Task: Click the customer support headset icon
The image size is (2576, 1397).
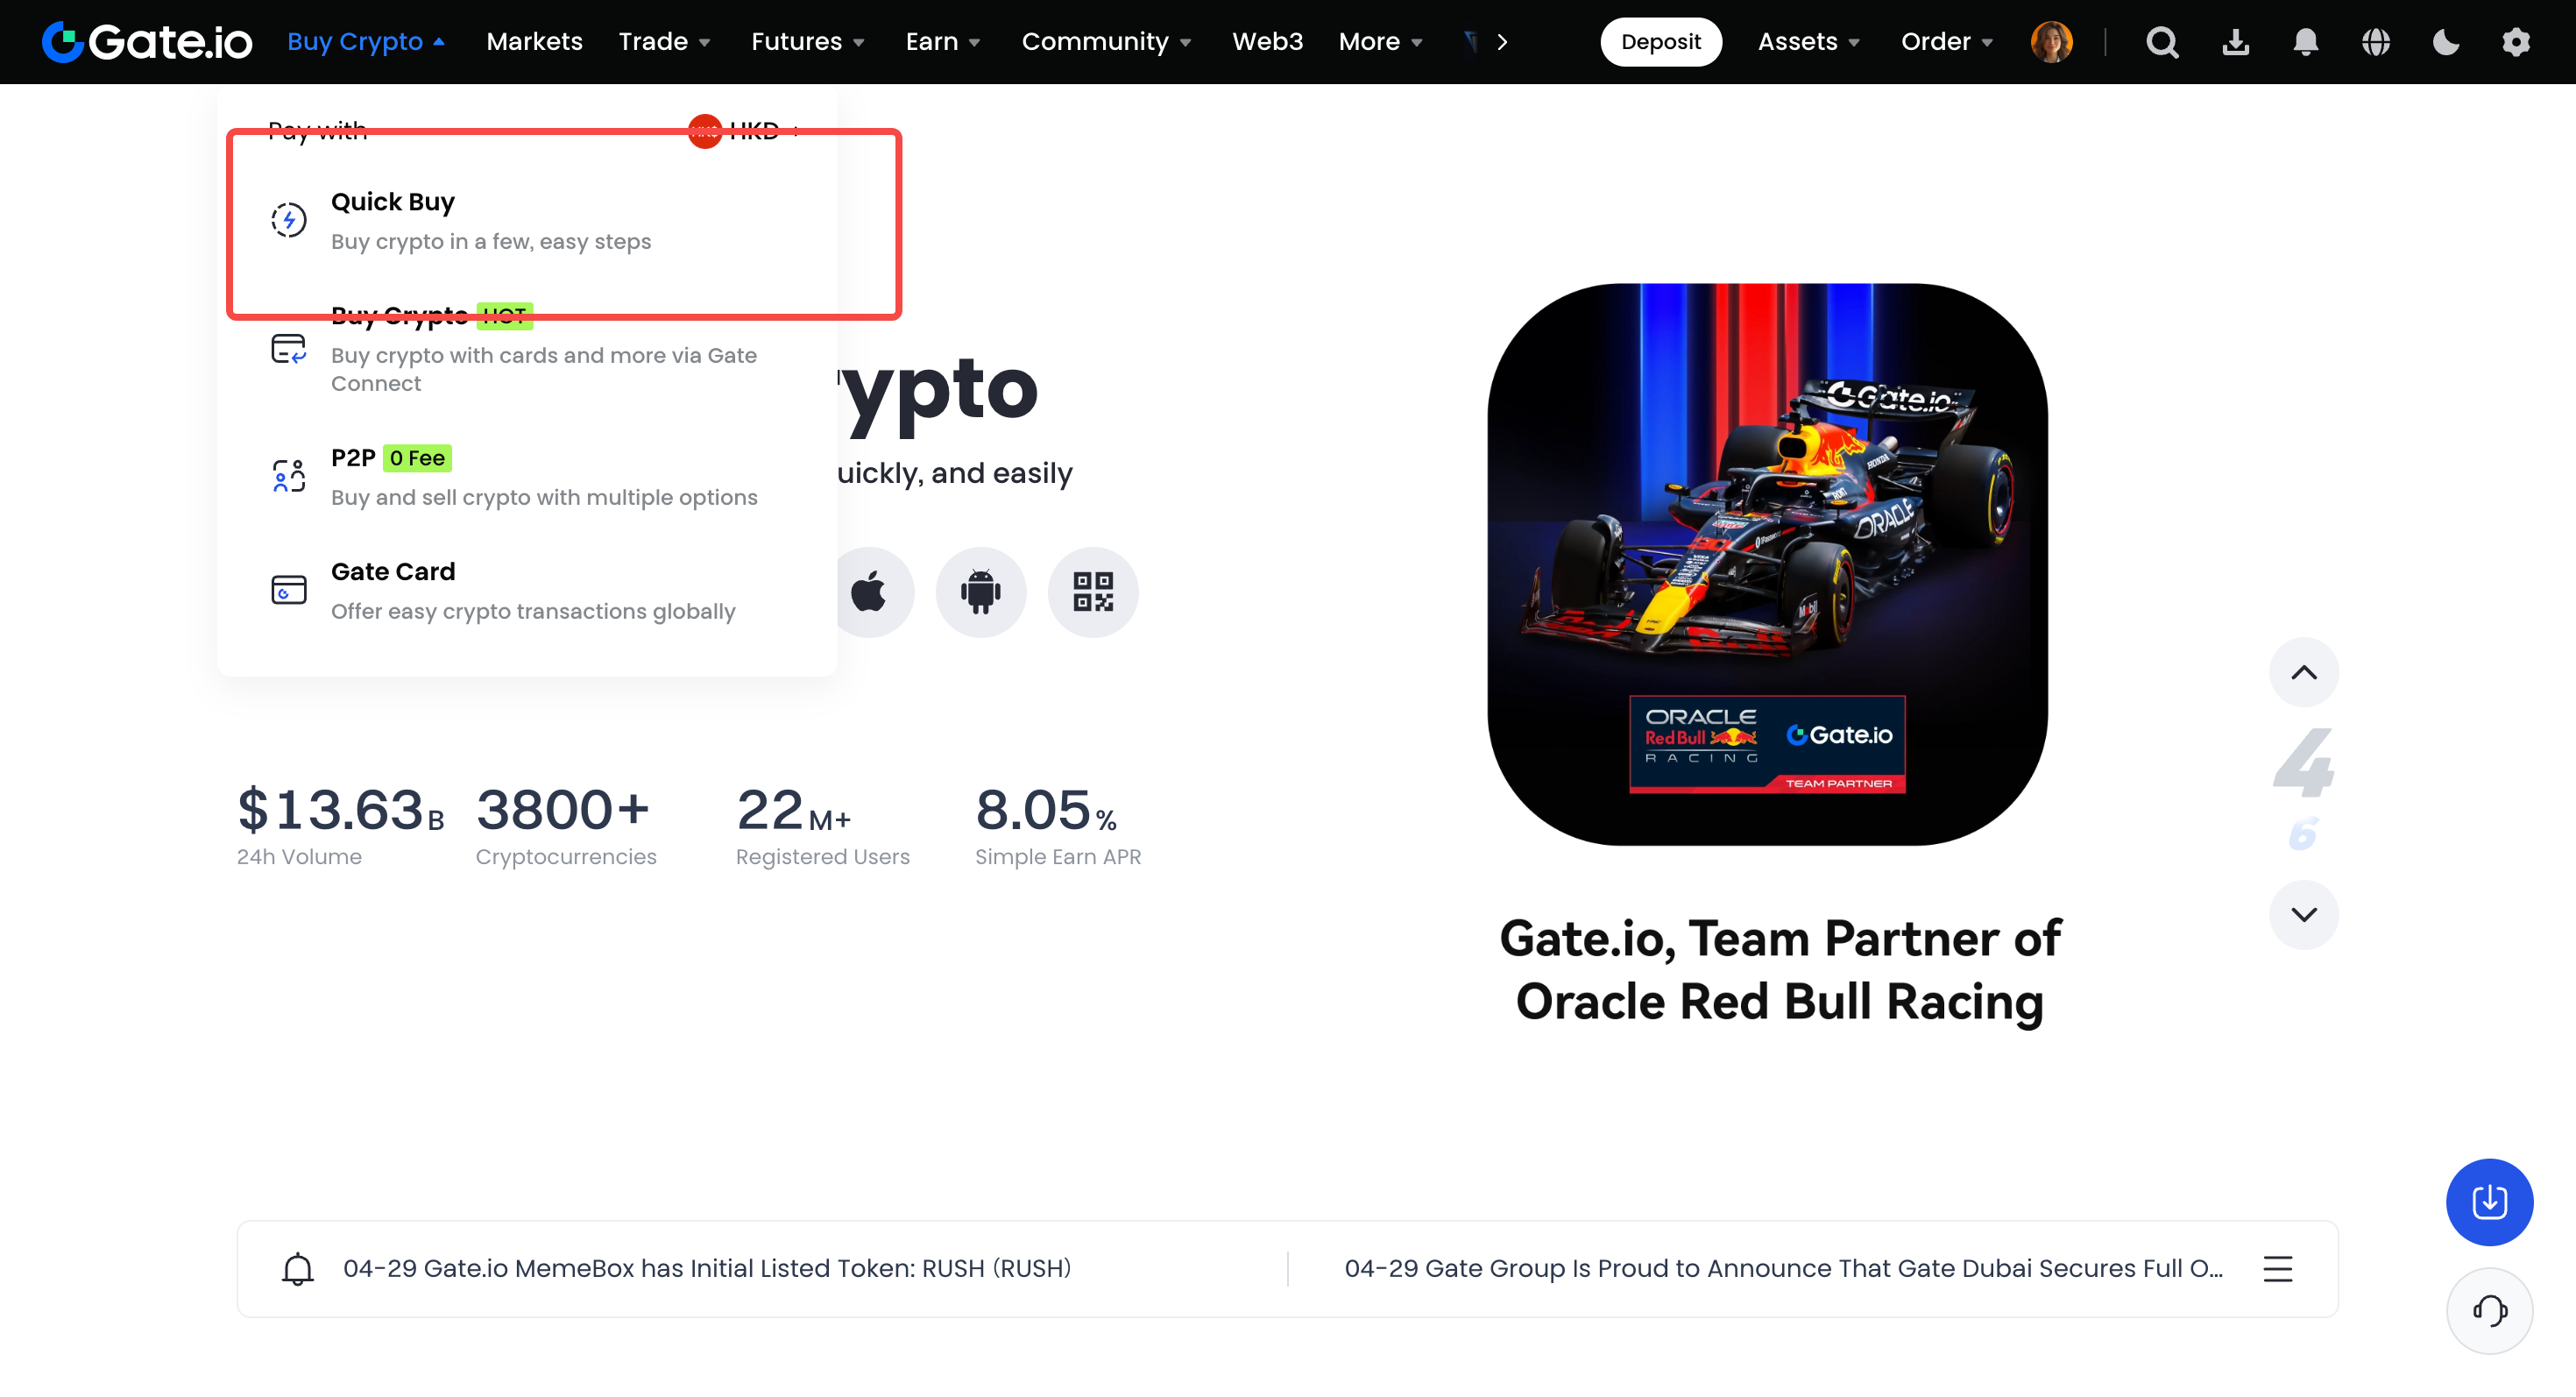Action: click(x=2488, y=1310)
